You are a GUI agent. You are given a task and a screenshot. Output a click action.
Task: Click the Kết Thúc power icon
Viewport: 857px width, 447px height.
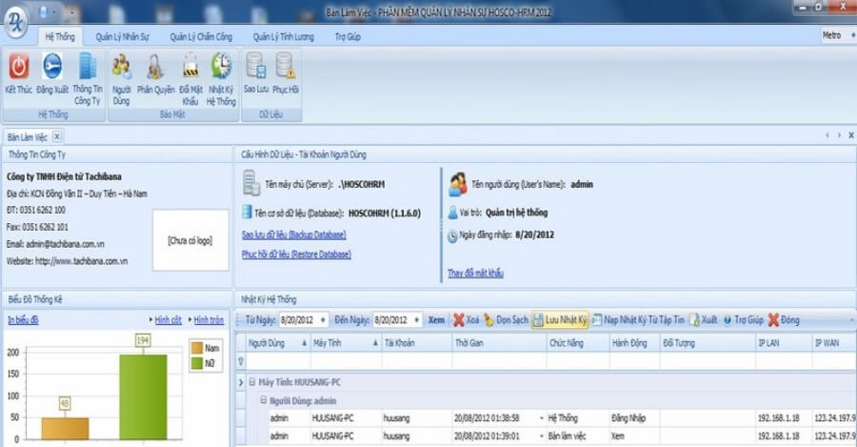(18, 66)
